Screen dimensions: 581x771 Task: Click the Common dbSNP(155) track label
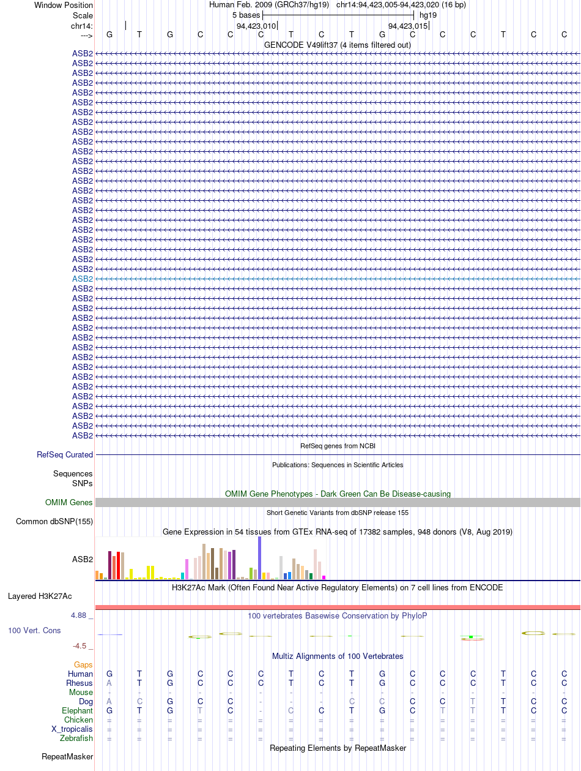[54, 522]
